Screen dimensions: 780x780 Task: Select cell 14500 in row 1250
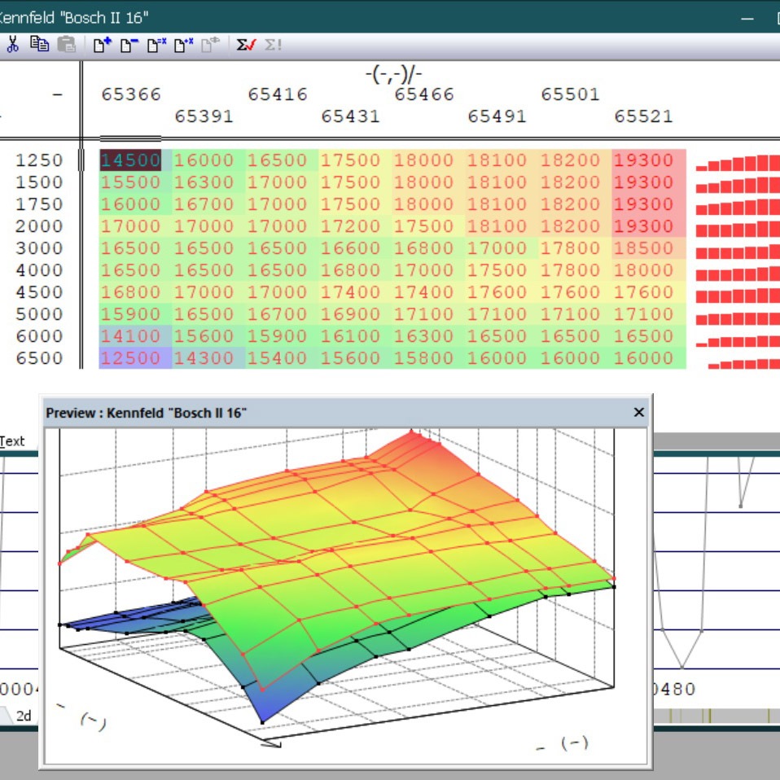131,160
